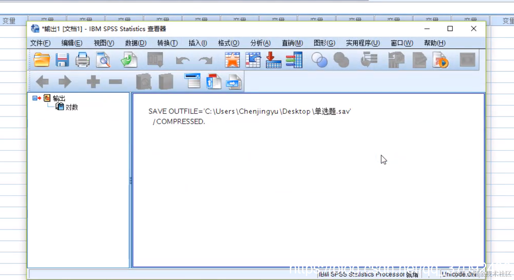Open the 文件(F) menu
Image resolution: width=514 pixels, height=280 pixels.
40,43
